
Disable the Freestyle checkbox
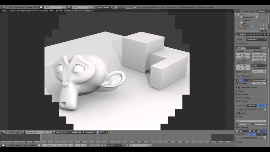(x=239, y=101)
